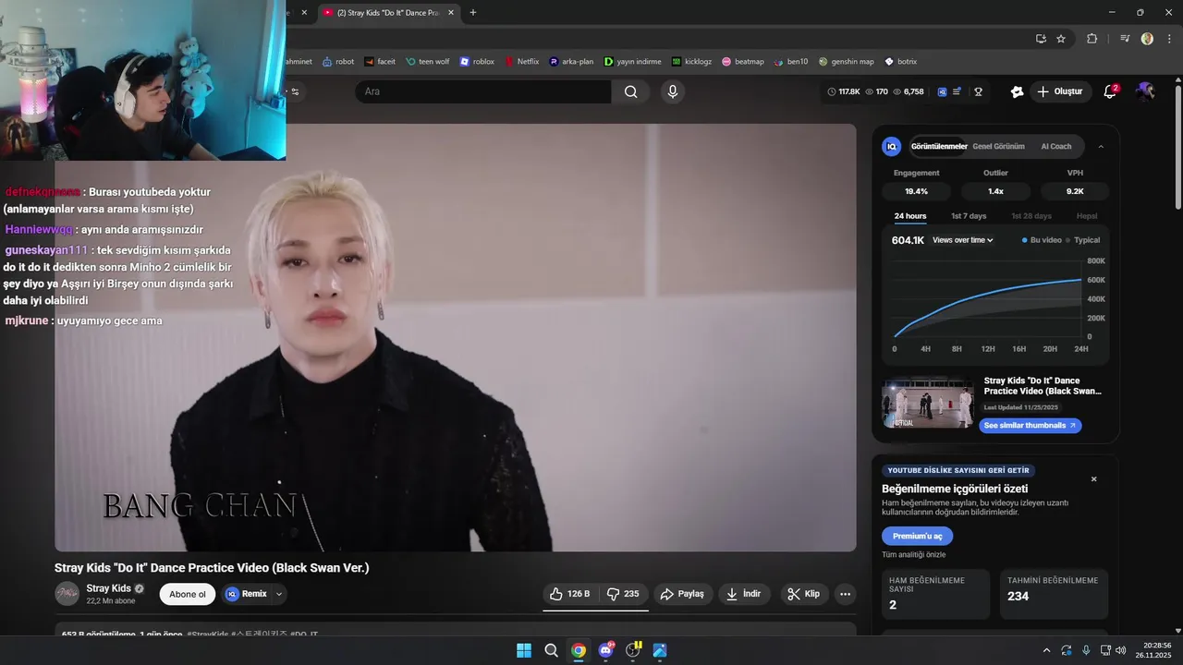Show hidden system tray icons chevron
The image size is (1183, 665).
(x=1046, y=650)
